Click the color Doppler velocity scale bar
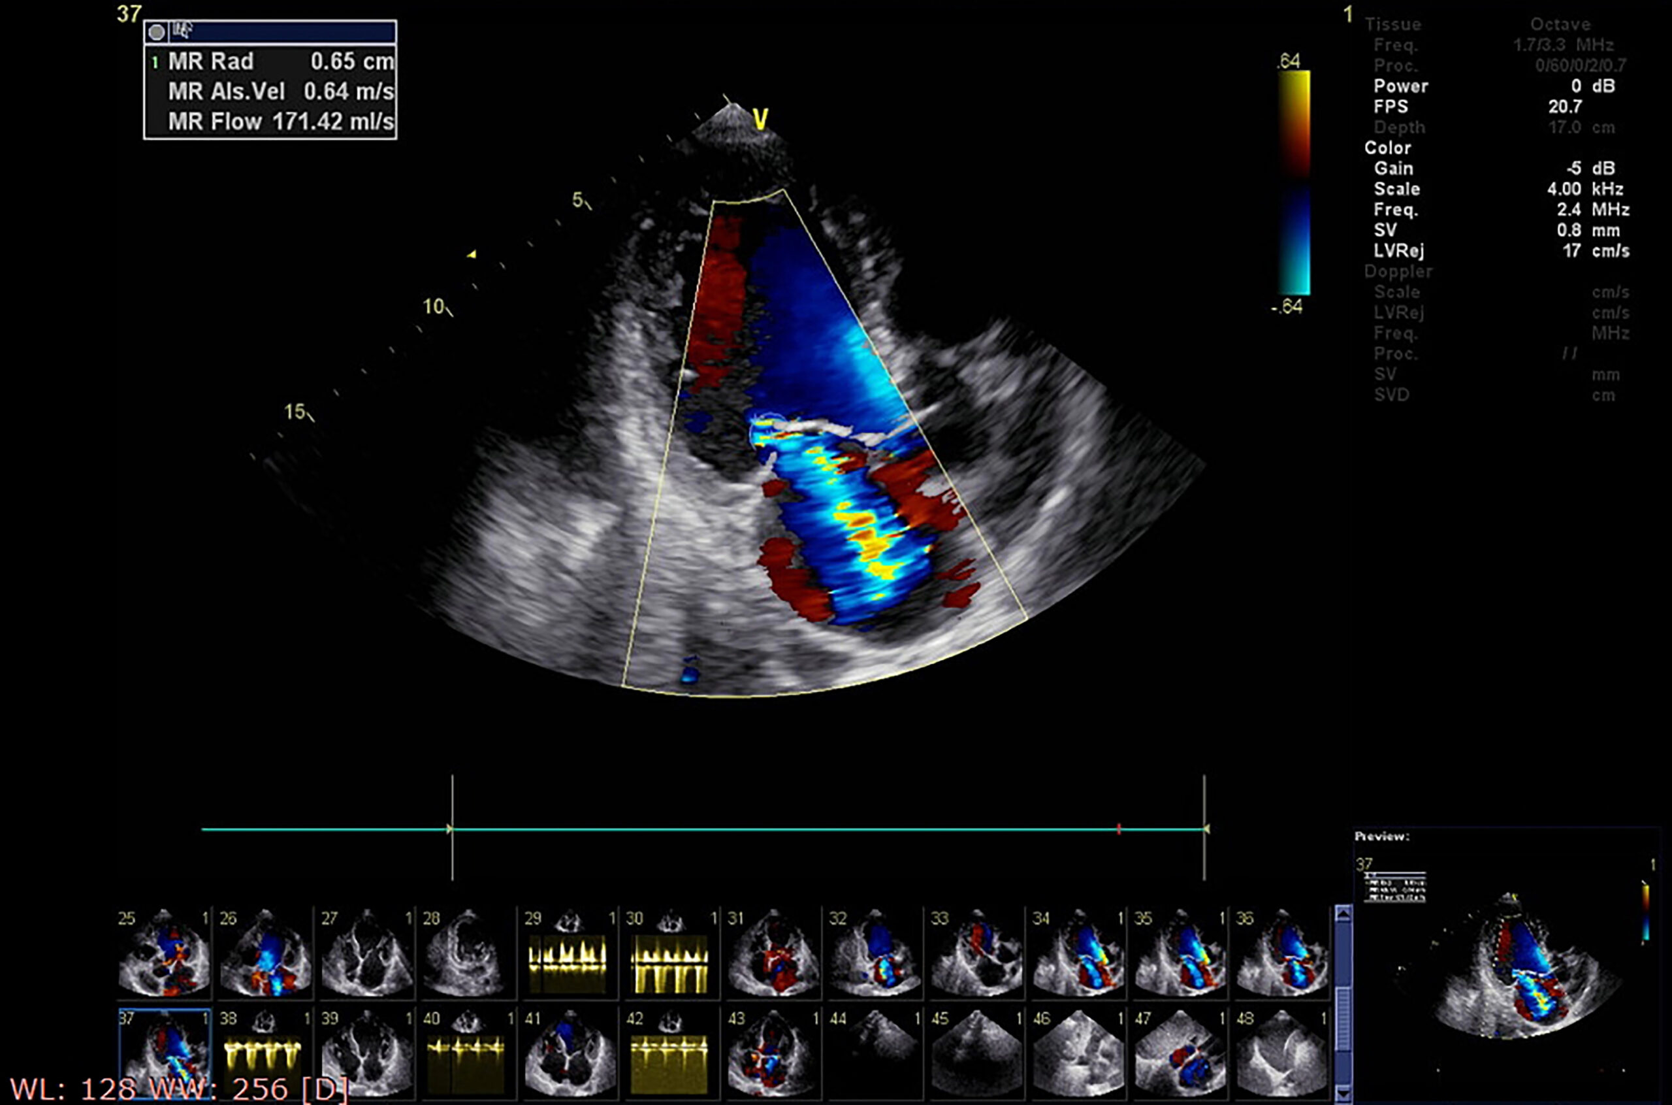 pos(1294,182)
